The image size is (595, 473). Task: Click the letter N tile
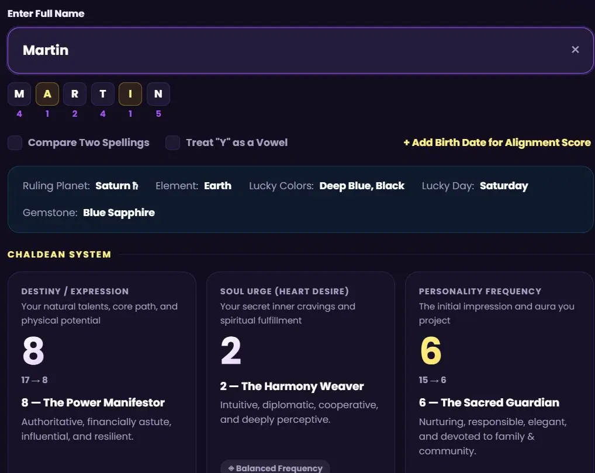tap(158, 94)
